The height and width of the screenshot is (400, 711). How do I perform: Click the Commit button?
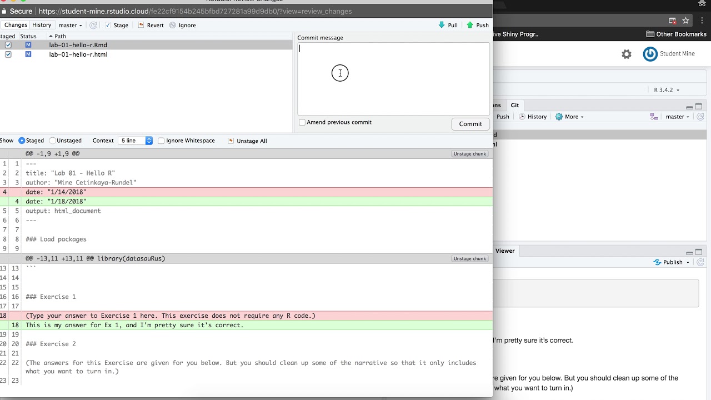pos(470,124)
